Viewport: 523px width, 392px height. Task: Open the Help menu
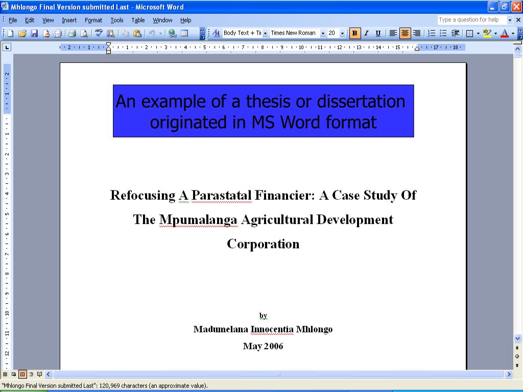[x=186, y=20]
